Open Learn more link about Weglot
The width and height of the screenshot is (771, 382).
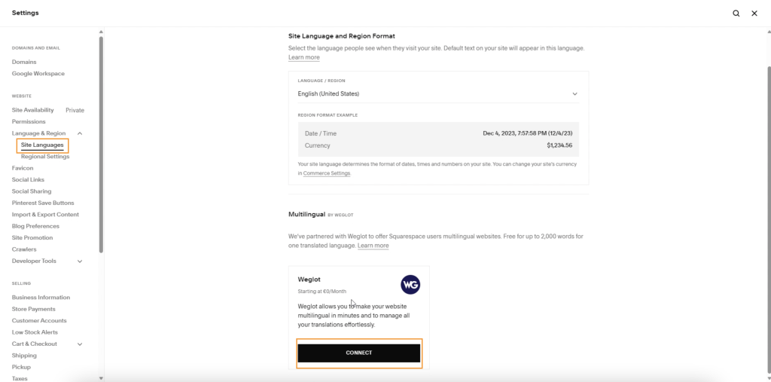(x=373, y=246)
